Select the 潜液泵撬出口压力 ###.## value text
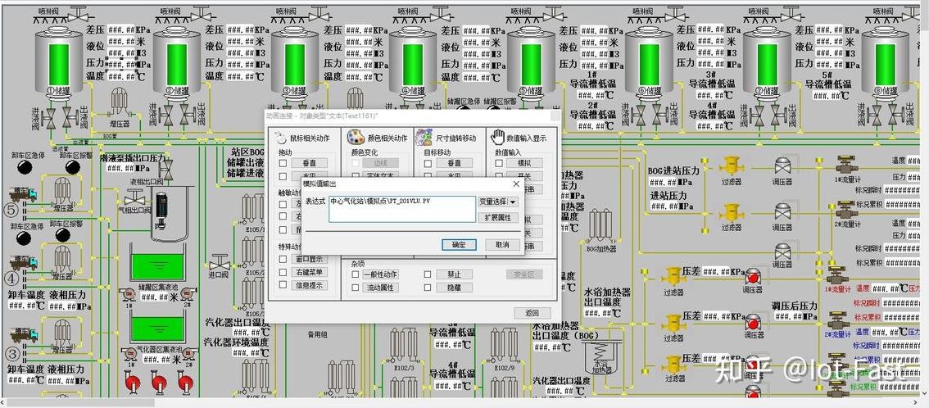Screen dimensions: 929x408 [120, 169]
